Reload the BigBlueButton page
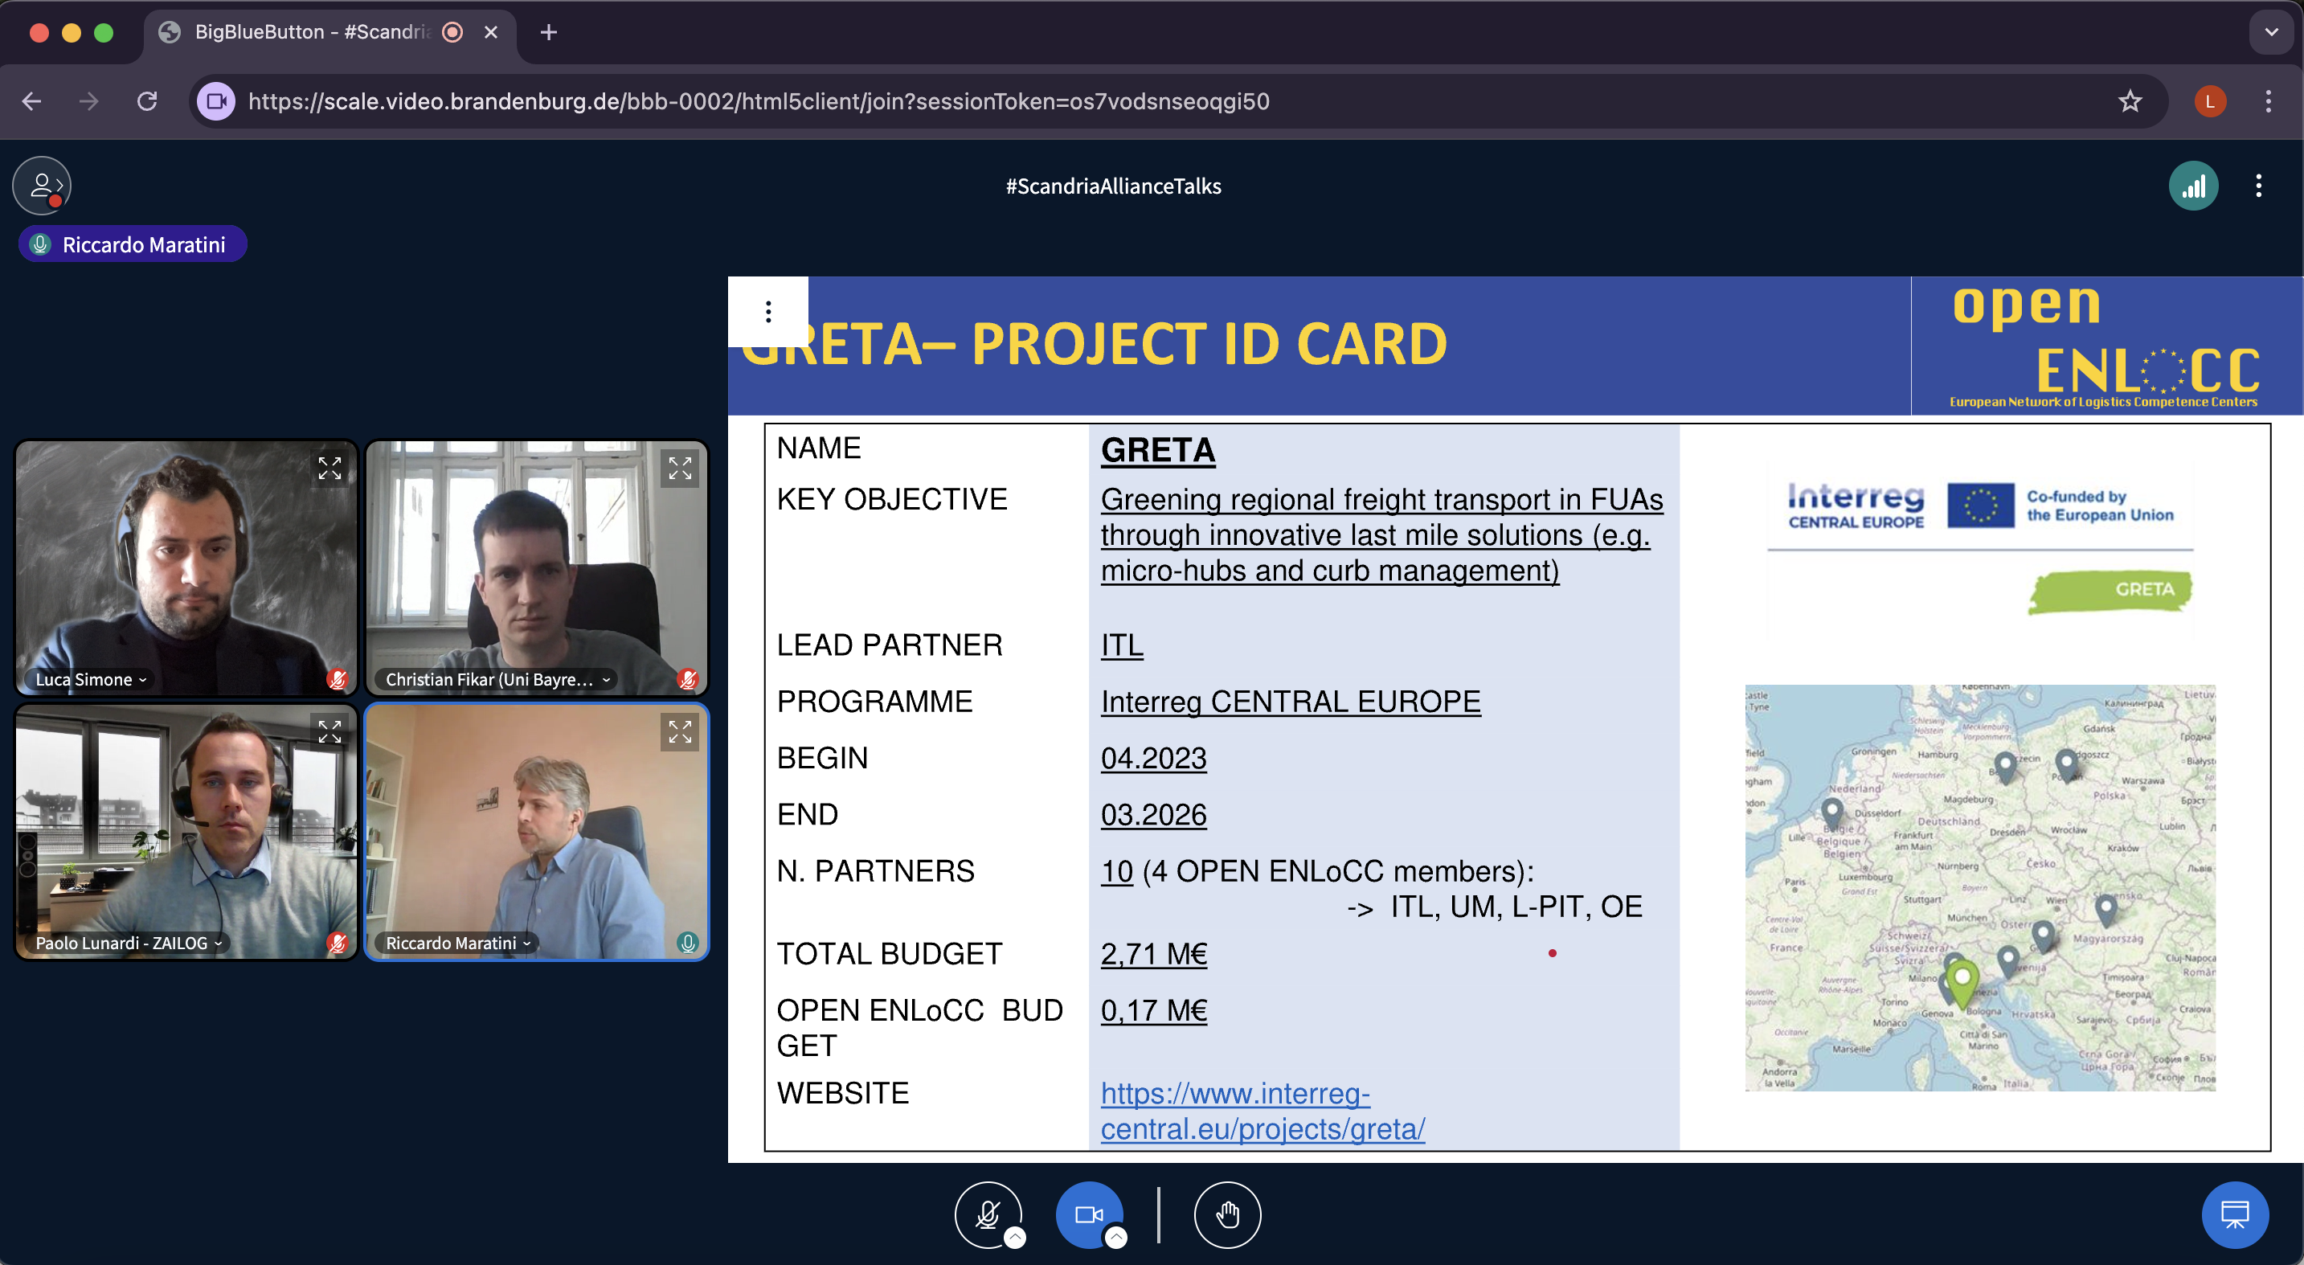This screenshot has width=2304, height=1265. [148, 101]
